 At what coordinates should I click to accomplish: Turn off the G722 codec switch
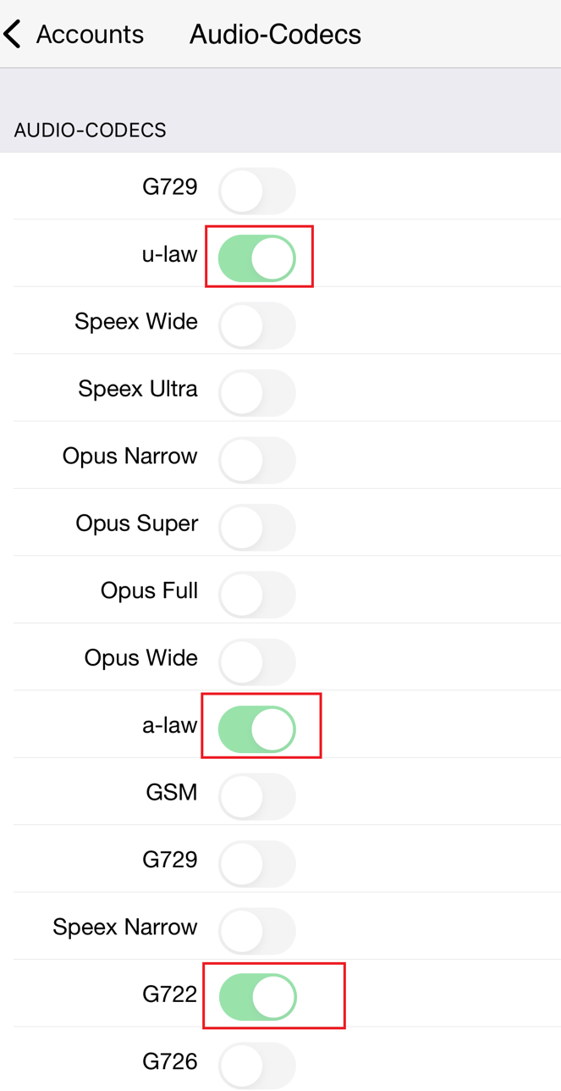(x=257, y=998)
